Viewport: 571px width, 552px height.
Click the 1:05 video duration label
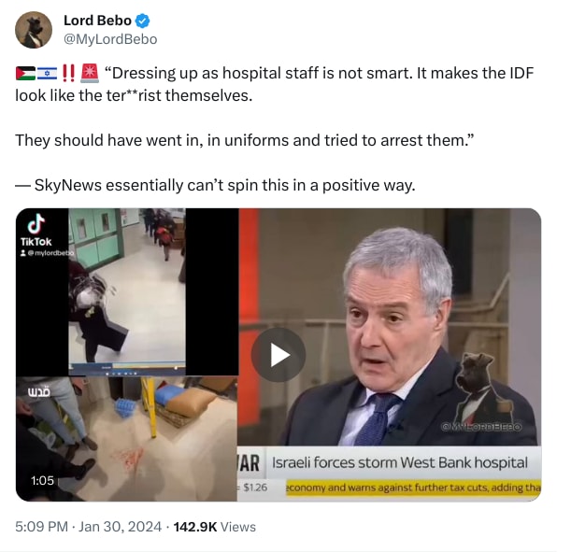[x=42, y=481]
